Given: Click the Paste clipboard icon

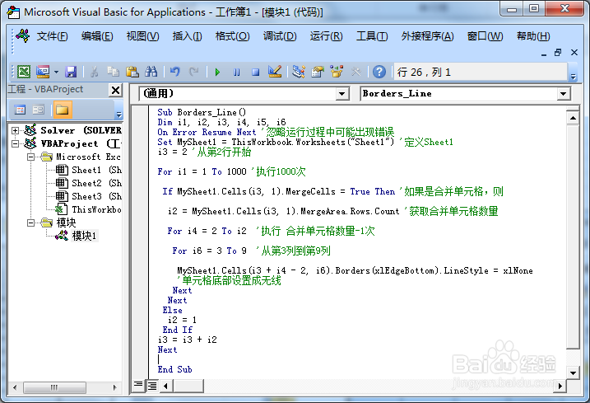Looking at the screenshot, I should [132, 72].
